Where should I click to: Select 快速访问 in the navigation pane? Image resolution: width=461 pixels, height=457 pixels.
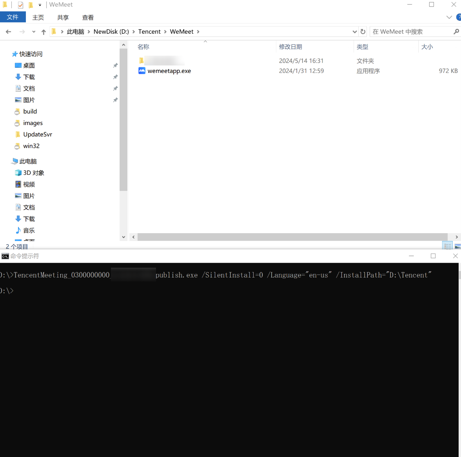31,54
